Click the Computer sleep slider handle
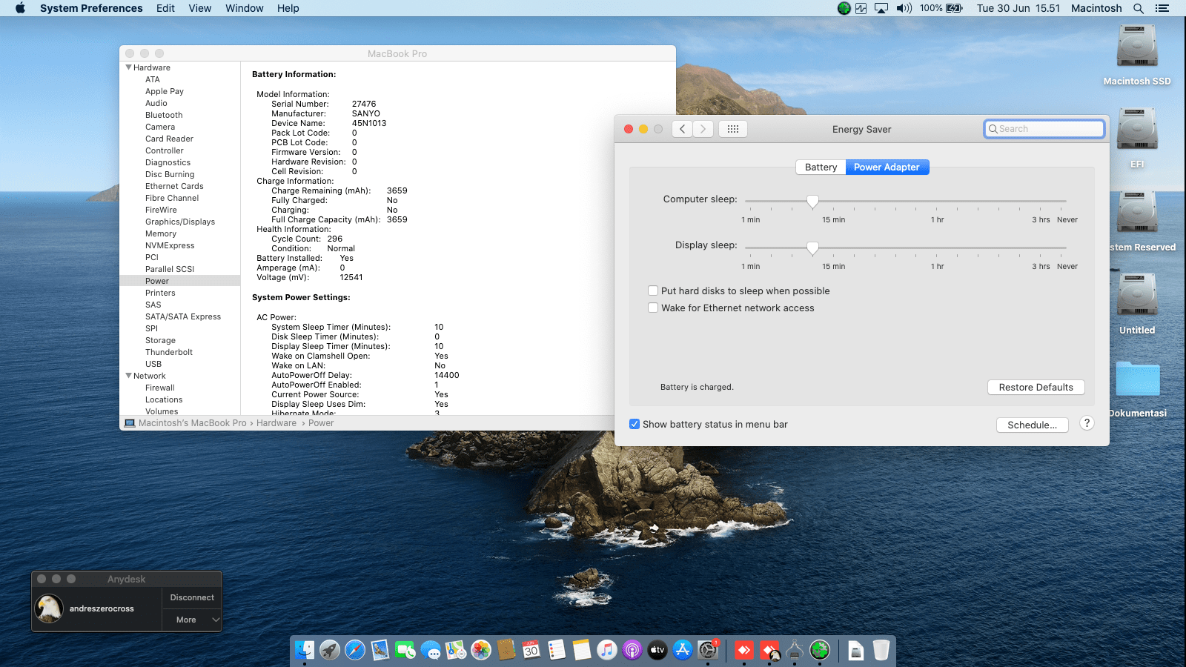 click(x=812, y=202)
